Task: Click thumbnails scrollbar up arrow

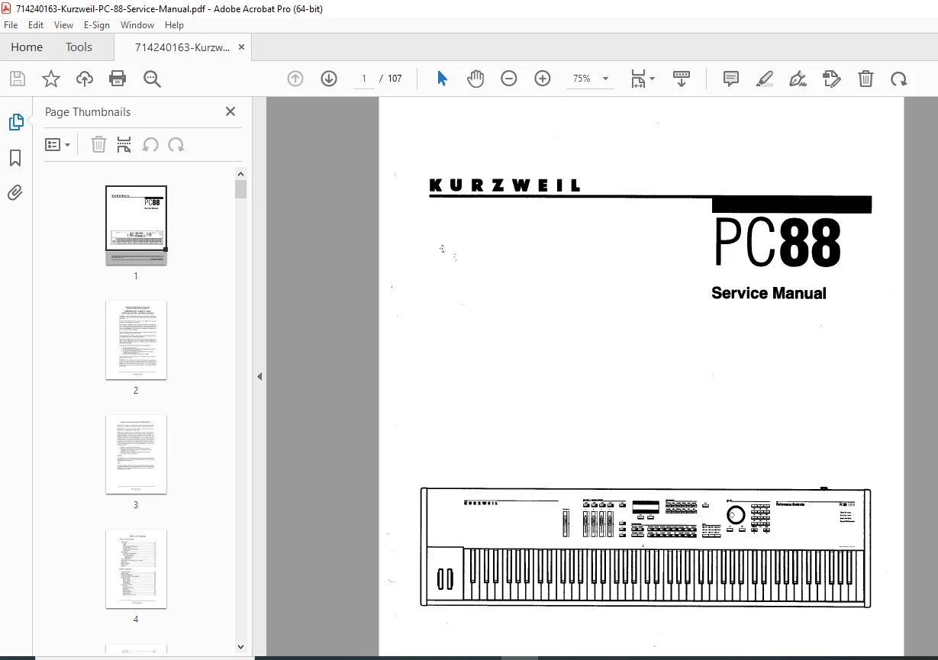Action: (241, 173)
